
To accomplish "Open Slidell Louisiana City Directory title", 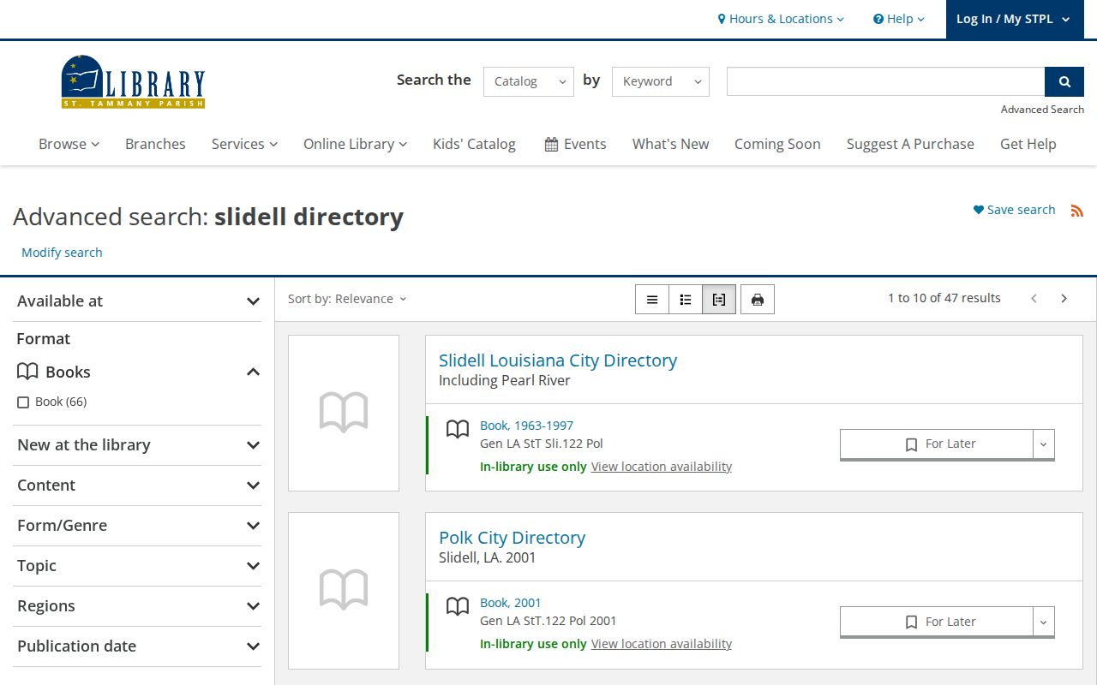I will coord(558,360).
